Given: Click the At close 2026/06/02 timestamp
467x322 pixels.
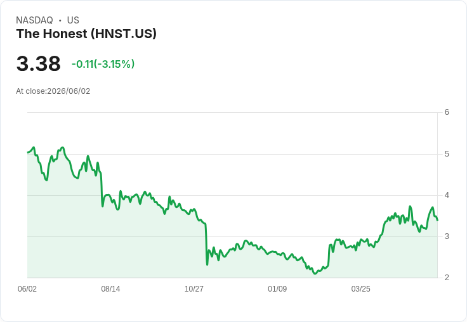Looking at the screenshot, I should 53,91.
